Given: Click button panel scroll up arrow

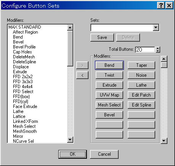Looking at the screenshot, I should click(164, 59).
